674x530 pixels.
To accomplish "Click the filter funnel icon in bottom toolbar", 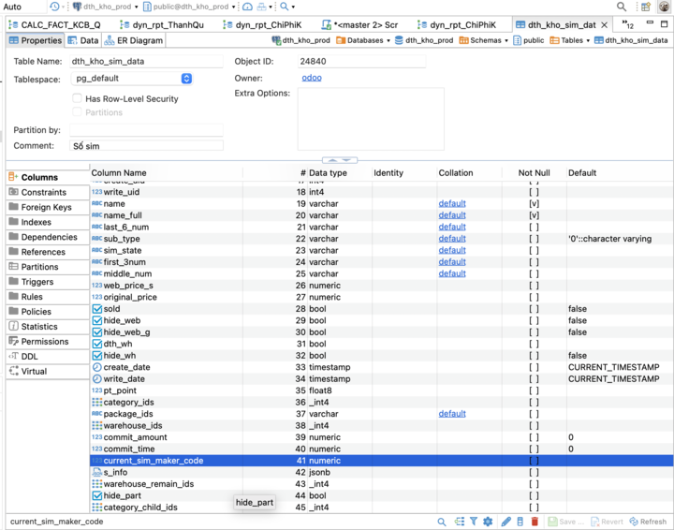I will 474,522.
